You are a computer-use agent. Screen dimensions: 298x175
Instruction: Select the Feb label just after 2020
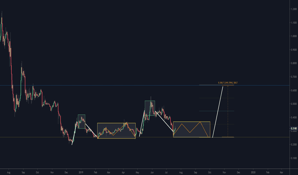coord(268,172)
